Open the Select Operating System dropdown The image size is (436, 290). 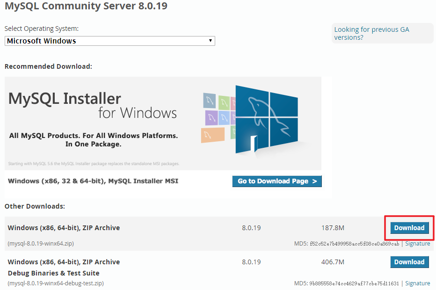[x=109, y=41]
